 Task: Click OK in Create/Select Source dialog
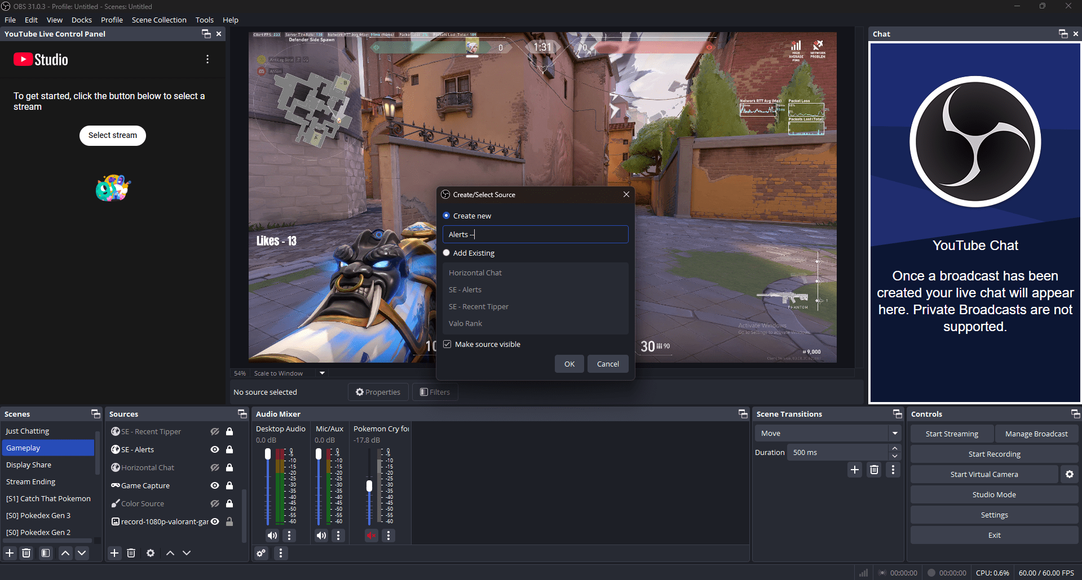[x=569, y=364]
